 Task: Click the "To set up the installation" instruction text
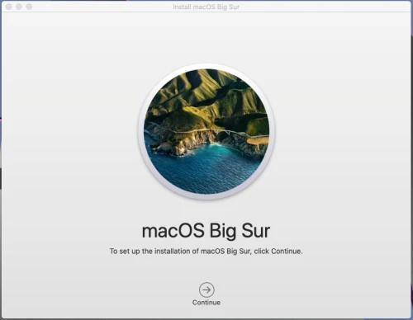click(x=206, y=252)
